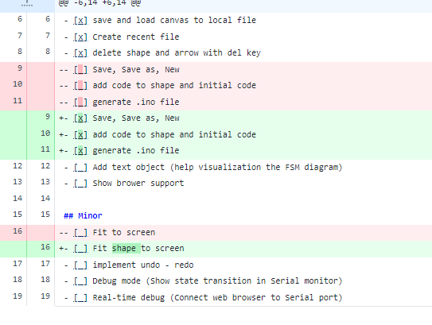Click the checkbox on 'implement undo - redo' line
Viewport: 432px width, 325px height.
click(80, 265)
